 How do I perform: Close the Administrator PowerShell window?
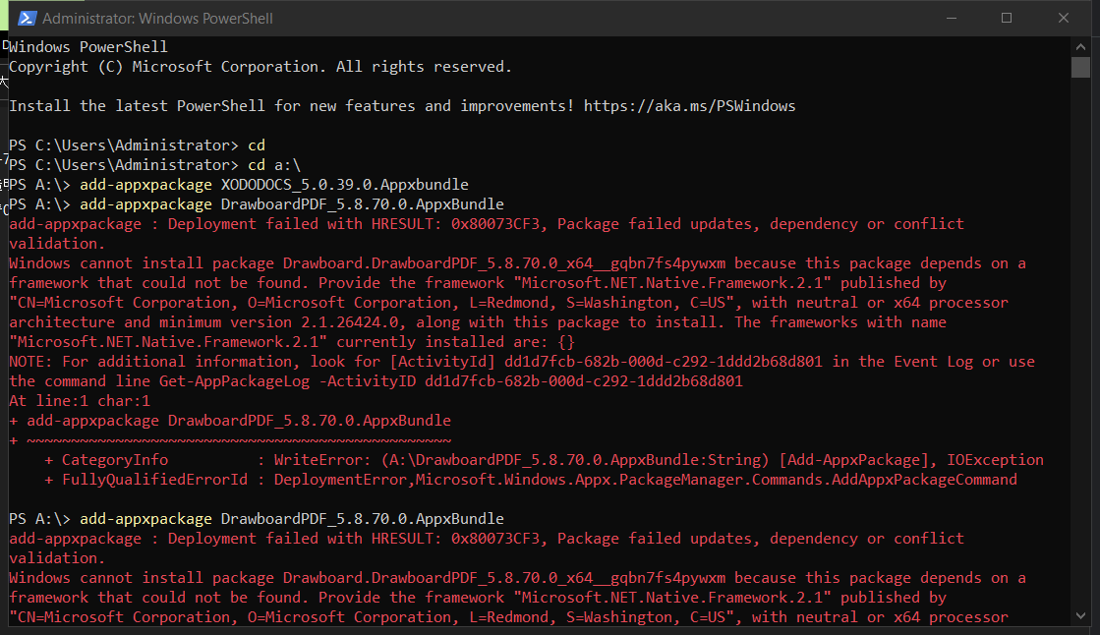[x=1064, y=18]
